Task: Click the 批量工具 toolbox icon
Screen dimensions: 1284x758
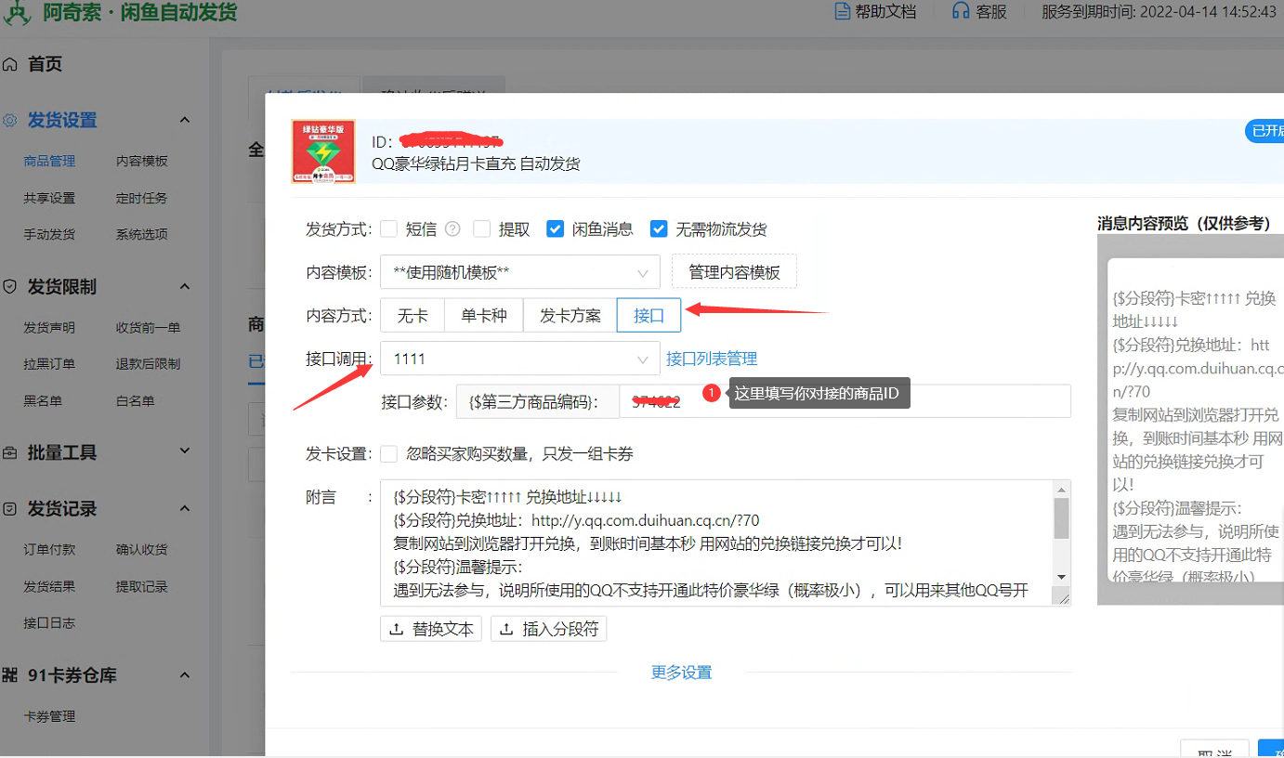Action: click(x=10, y=453)
